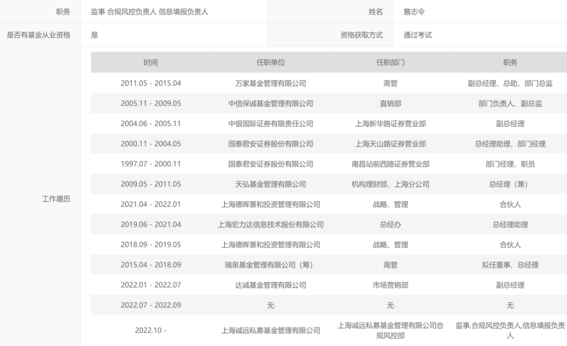Image resolution: width=567 pixels, height=346 pixels.
Task: Click 万家基金管理有限公司 company cell
Action: [270, 83]
